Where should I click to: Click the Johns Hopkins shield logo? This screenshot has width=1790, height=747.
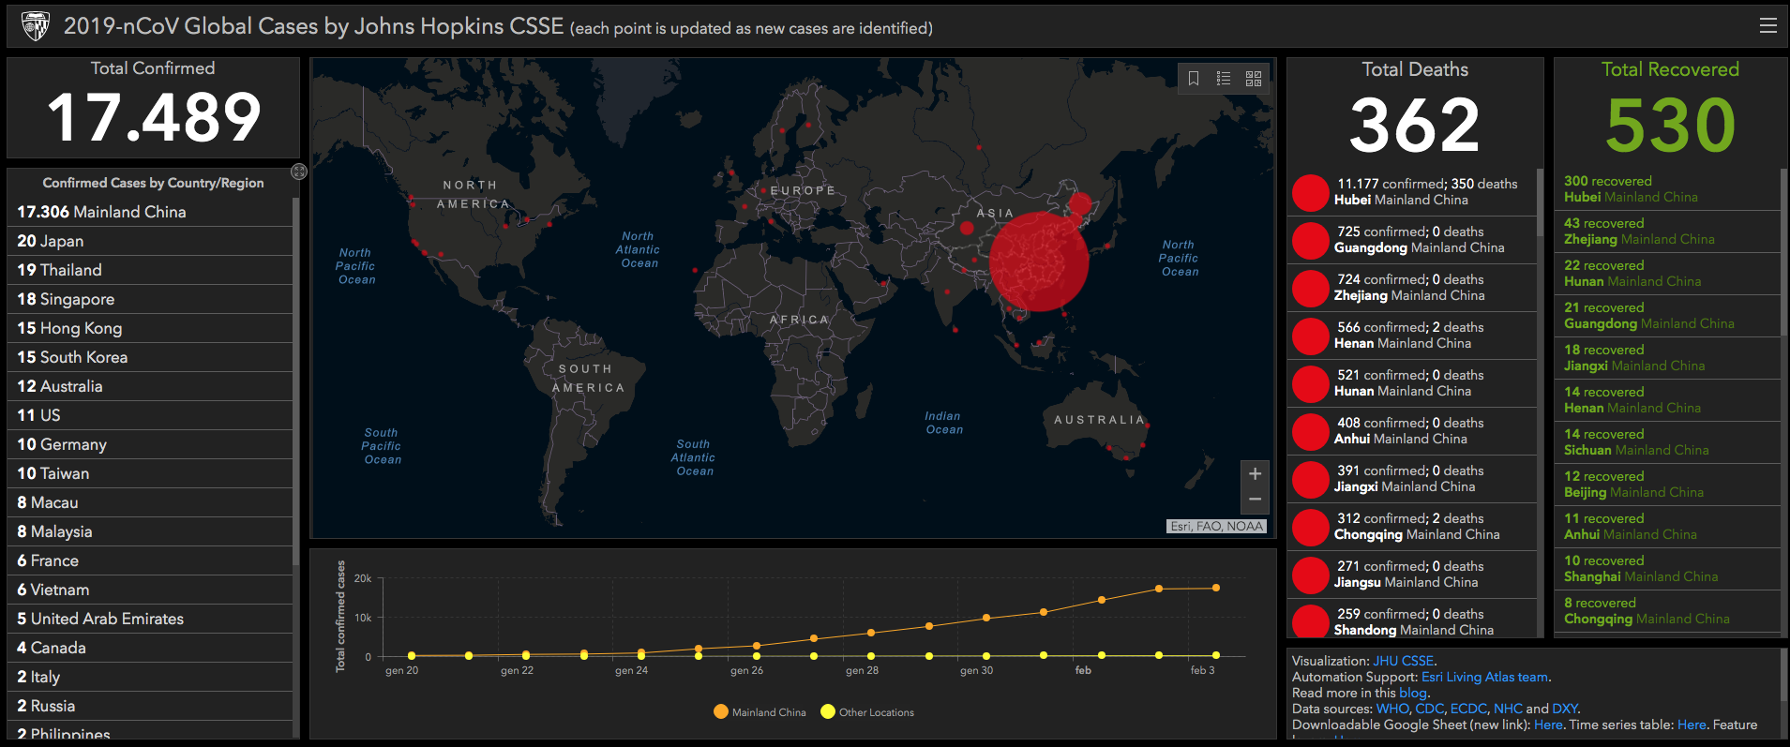(x=36, y=26)
